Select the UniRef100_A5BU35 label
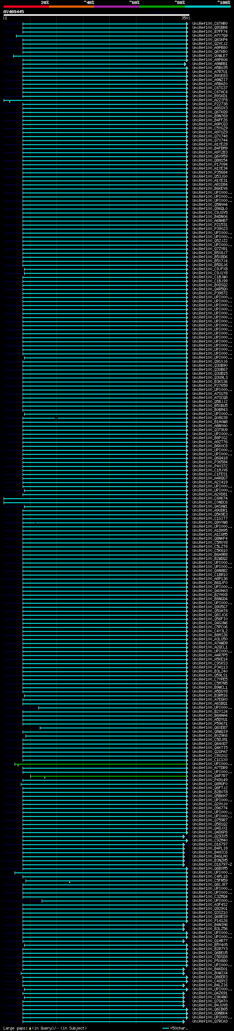Image resolution: width=234 pixels, height=1031 pixels. [x=210, y=68]
